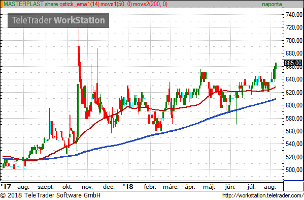Click the TeleTrader WorkStation watermark logo
Viewport: 304px width, 200px height.
[58, 20]
